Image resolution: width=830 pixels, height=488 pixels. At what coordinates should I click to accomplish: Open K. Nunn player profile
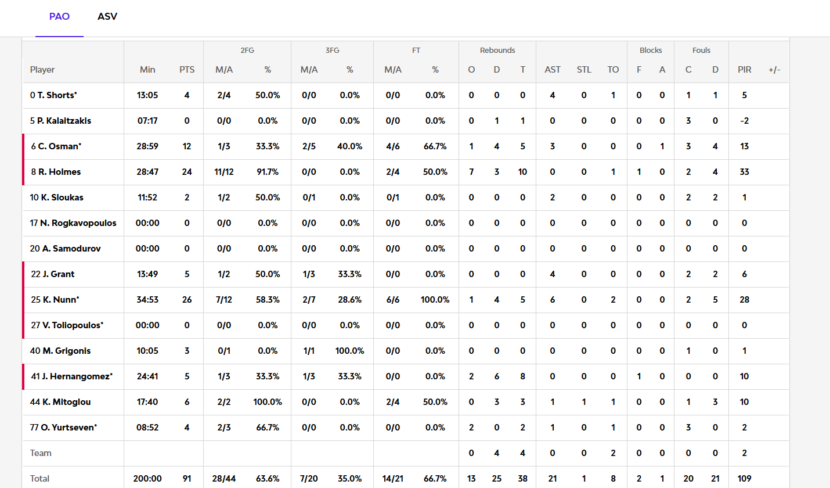coord(60,300)
